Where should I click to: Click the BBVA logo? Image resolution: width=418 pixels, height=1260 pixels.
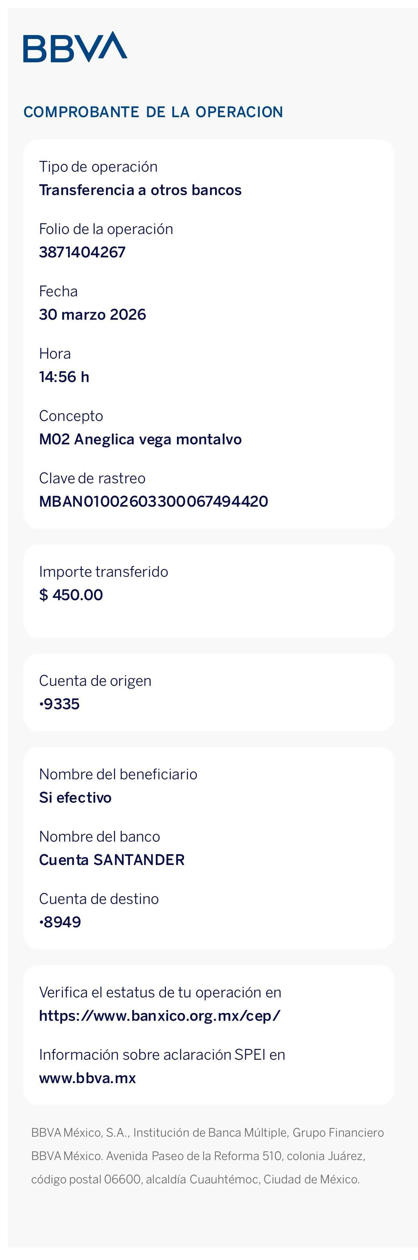pos(75,47)
